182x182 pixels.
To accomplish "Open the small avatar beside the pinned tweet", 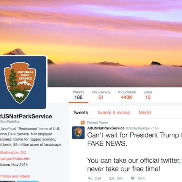I will tap(78, 133).
